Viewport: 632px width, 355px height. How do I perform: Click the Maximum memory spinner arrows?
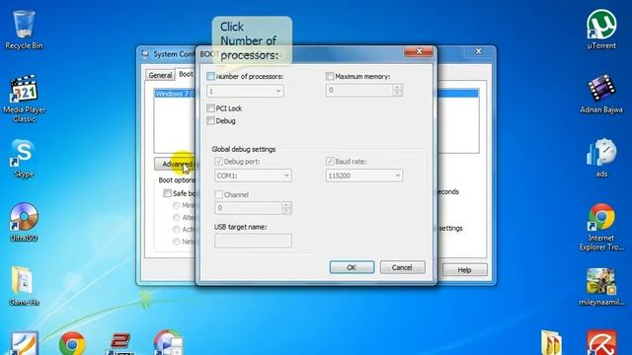[x=397, y=90]
